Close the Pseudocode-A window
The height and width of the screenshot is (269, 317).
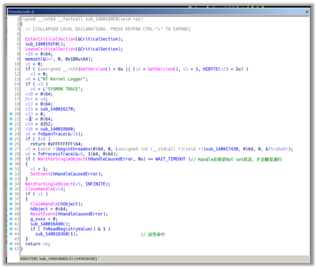pos(307,12)
